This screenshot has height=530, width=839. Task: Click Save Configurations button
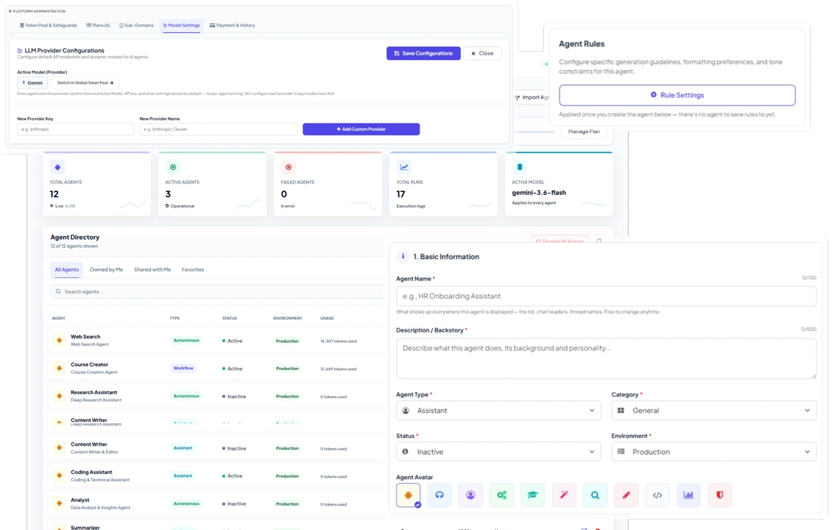pos(424,53)
